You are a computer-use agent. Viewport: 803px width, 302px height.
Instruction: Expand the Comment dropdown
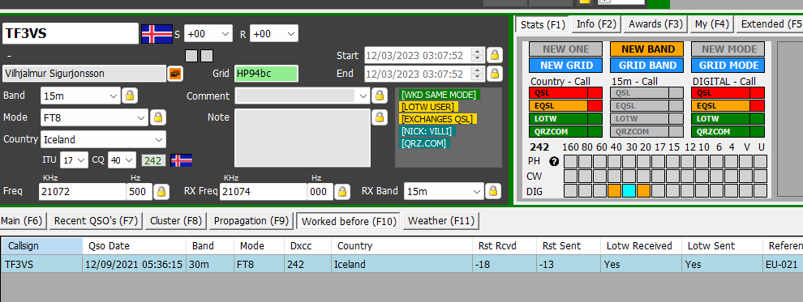coord(363,96)
